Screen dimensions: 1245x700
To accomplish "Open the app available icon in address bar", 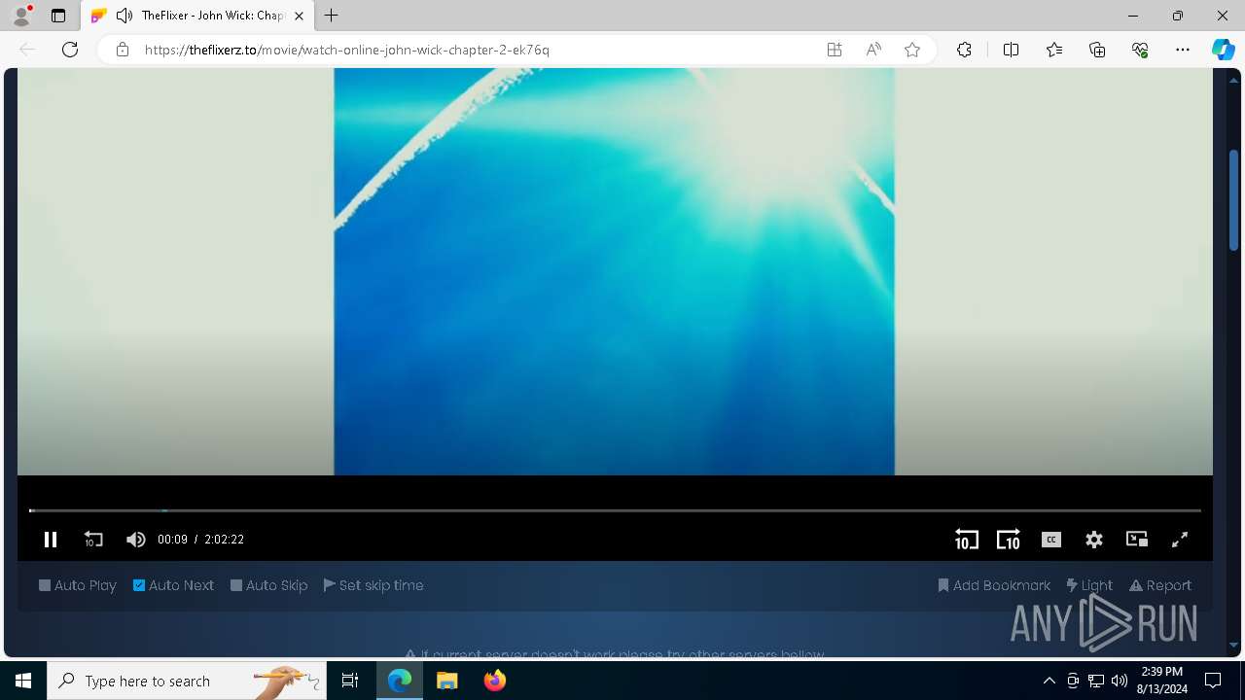I will click(835, 50).
